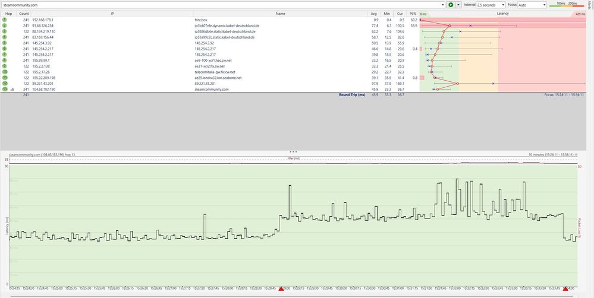Viewport: 594px width, 298px height.
Task: Click the hop 12 latency point in the graph
Action: coord(458,84)
